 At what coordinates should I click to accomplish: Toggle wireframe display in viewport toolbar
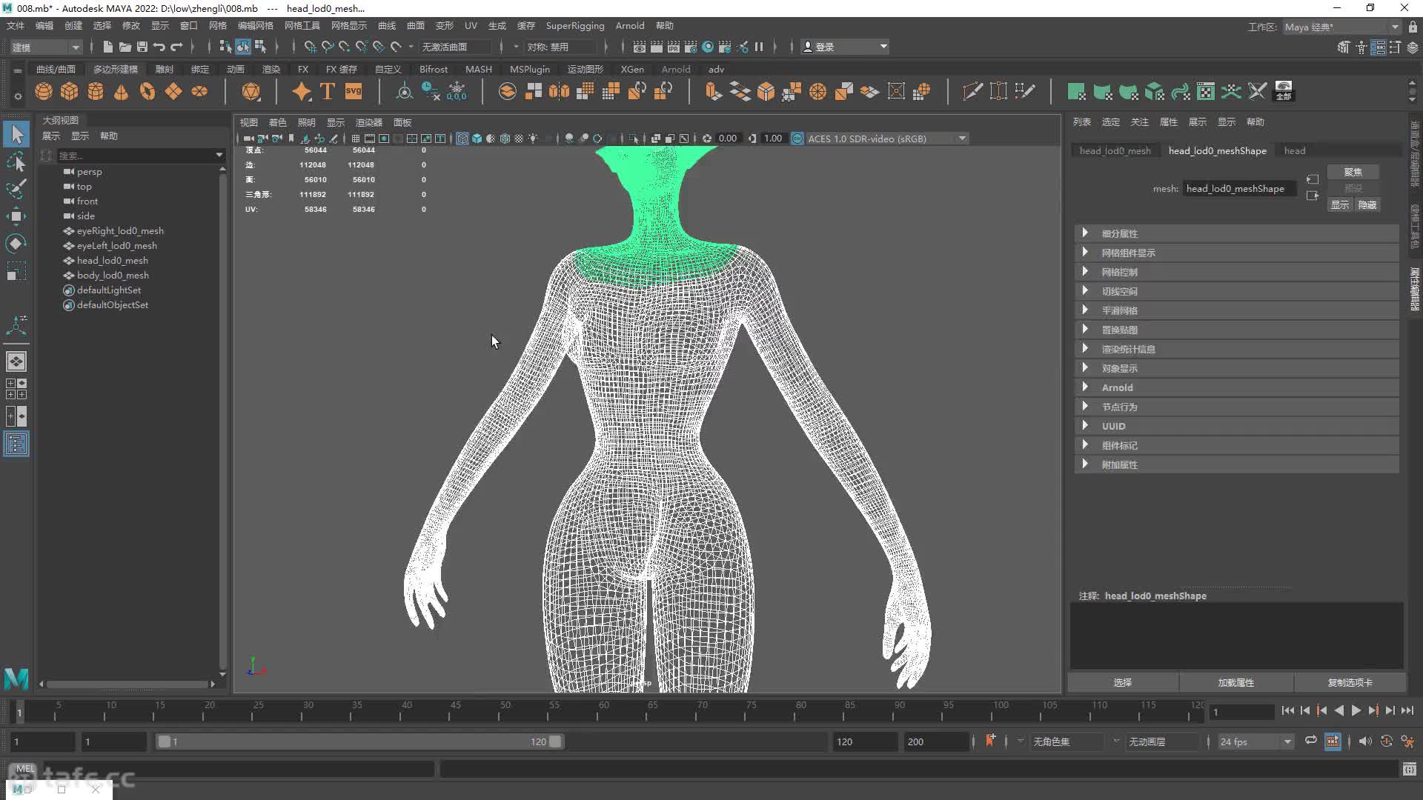(x=462, y=139)
